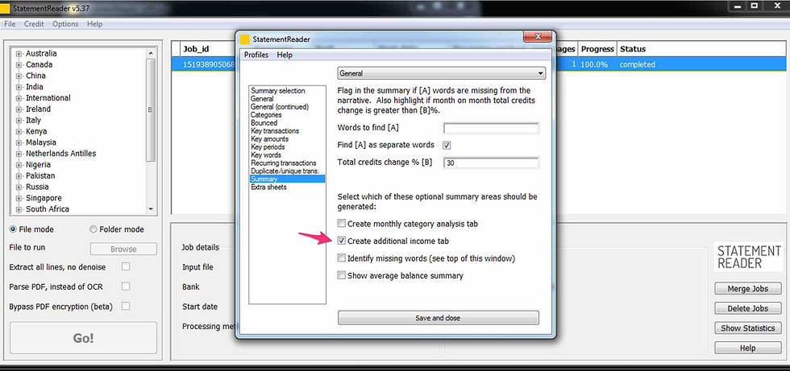Expand the Kenya tree node
790x371 pixels.
click(19, 131)
